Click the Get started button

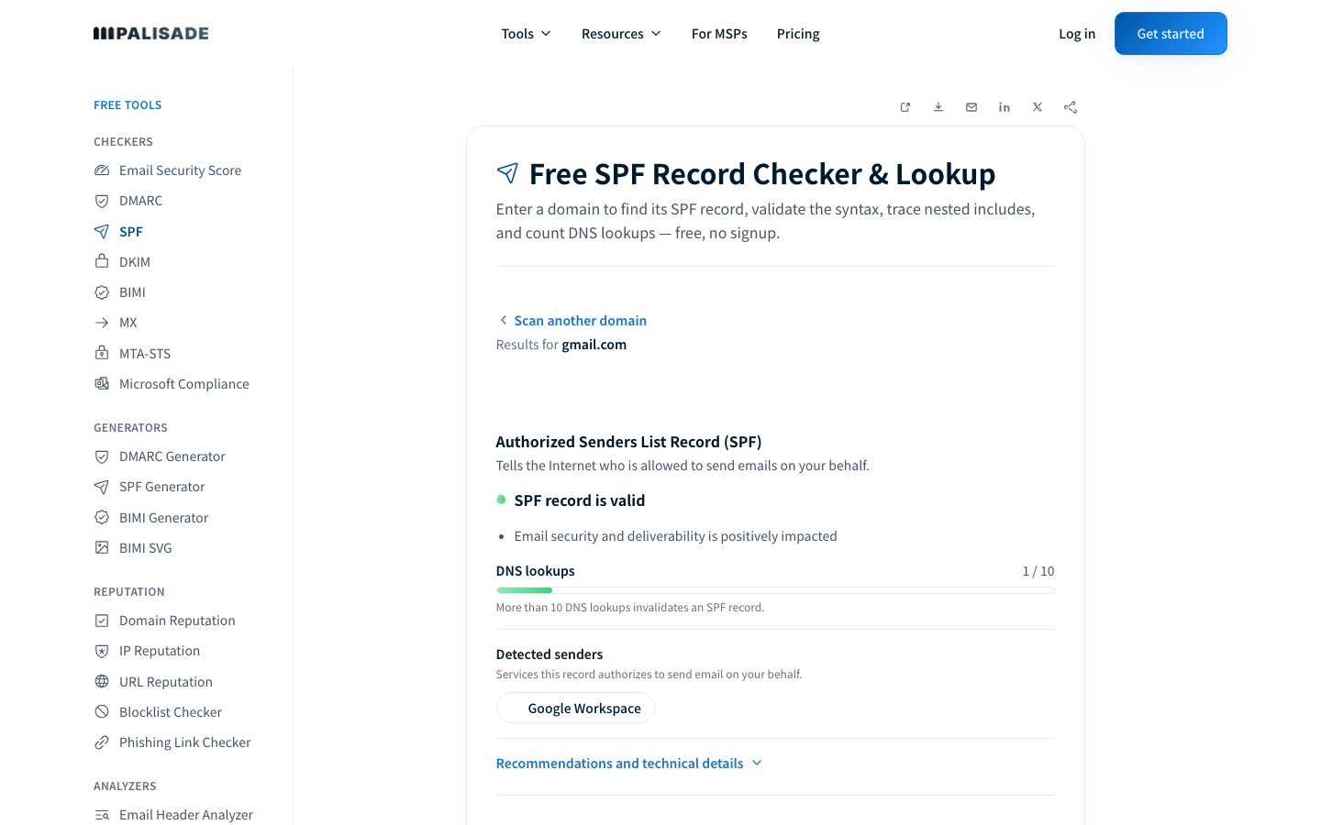coord(1171,34)
